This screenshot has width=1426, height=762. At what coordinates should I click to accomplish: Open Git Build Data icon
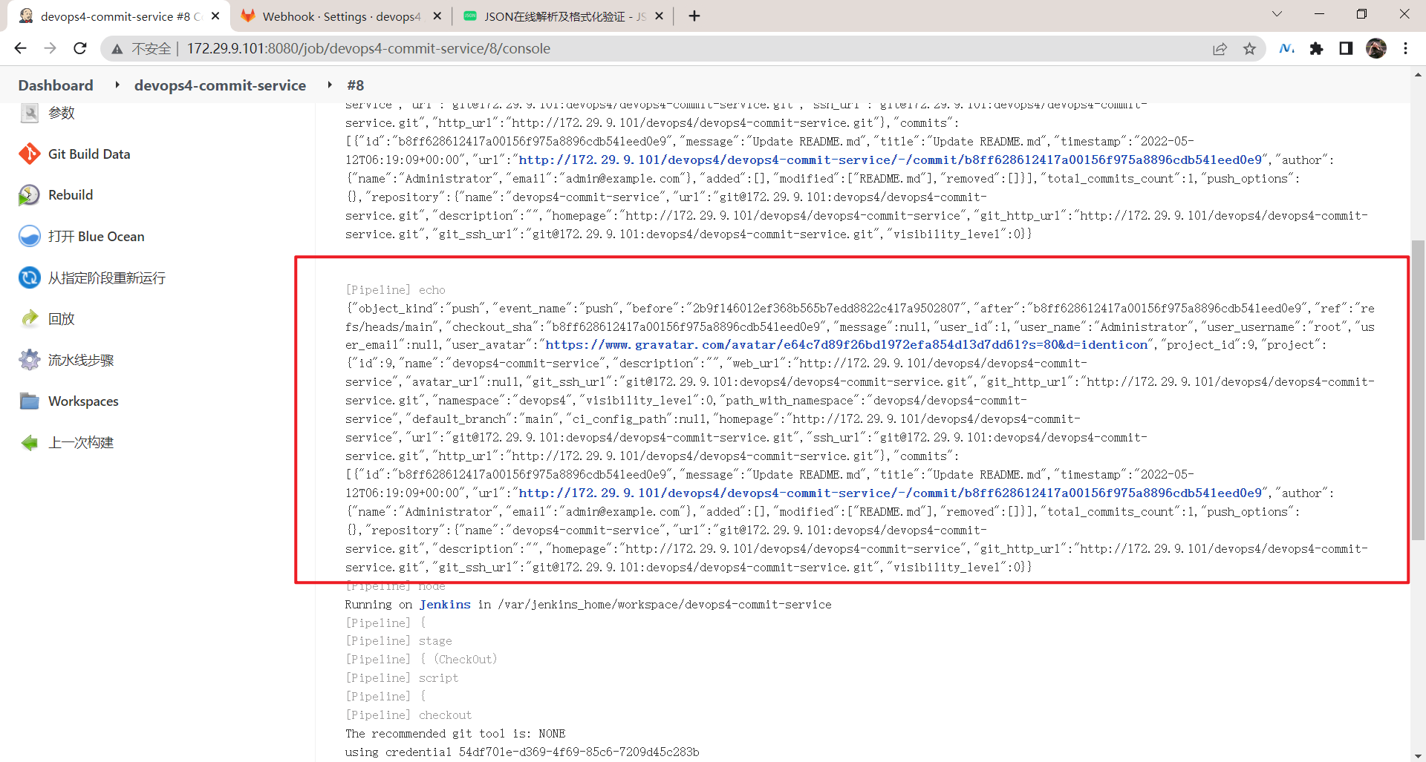point(30,154)
